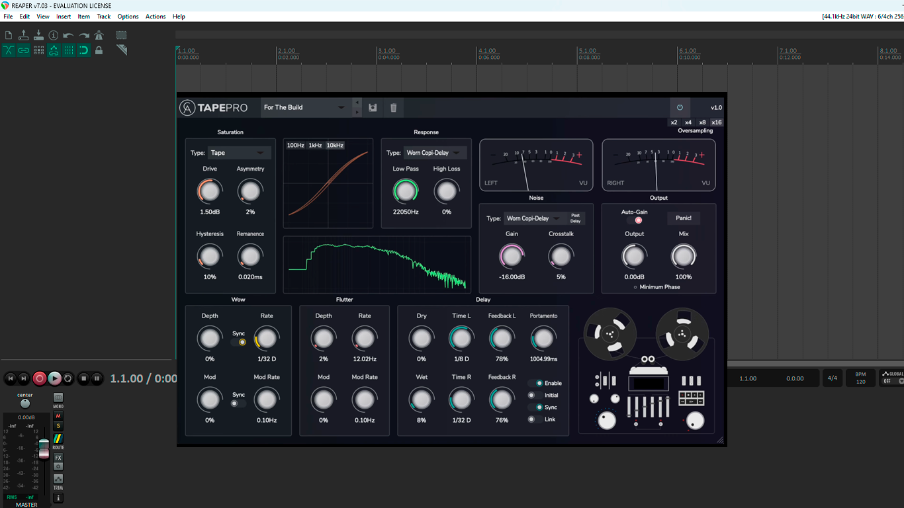The height and width of the screenshot is (508, 904).
Task: Solo the master track with S
Action: (58, 426)
